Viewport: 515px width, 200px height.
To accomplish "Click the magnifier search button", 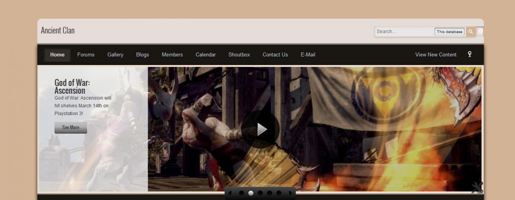I will tap(471, 32).
